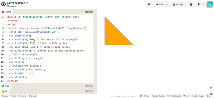Open the pin options dropdown arrow
Screen dimensions: 214x98
click(203, 5)
